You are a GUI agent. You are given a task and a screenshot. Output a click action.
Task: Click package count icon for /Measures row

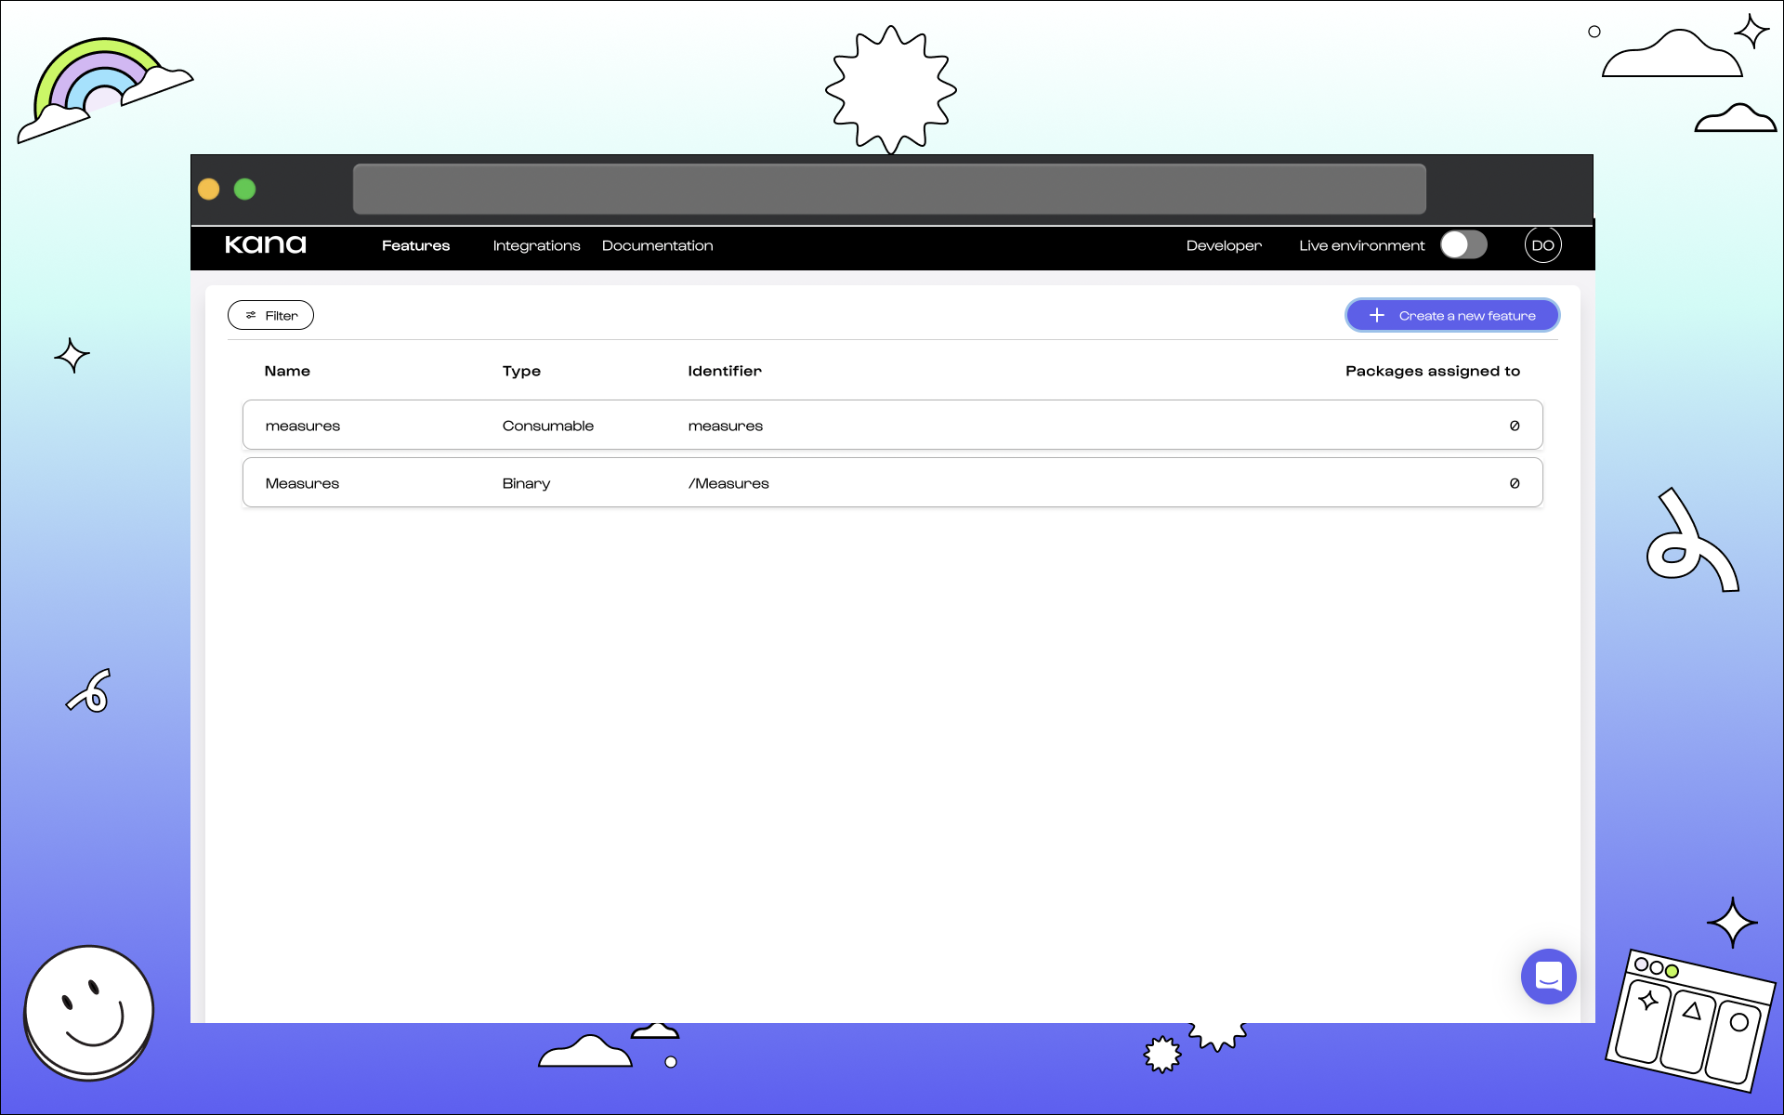1515,483
